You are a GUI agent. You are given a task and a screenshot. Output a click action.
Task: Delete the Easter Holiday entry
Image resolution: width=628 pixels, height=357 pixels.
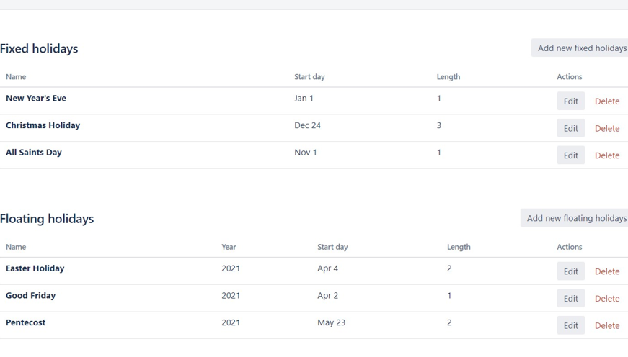click(x=606, y=271)
